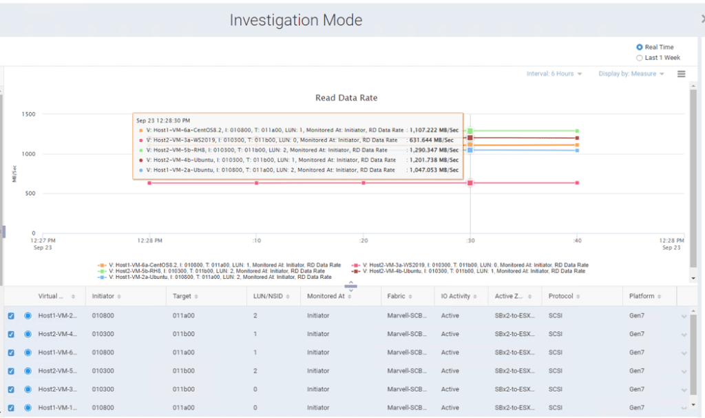Screen dimensions: 705x418
Task: Click blue circle icon in Host1-VM-1 row
Action: pyautogui.click(x=28, y=408)
